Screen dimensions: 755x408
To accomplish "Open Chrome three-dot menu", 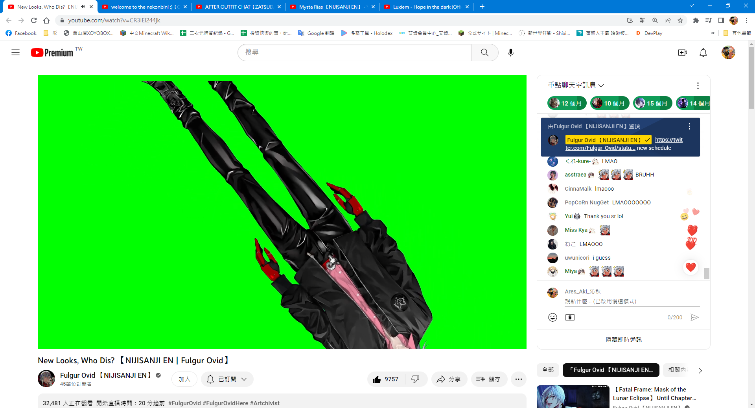I will (747, 20).
